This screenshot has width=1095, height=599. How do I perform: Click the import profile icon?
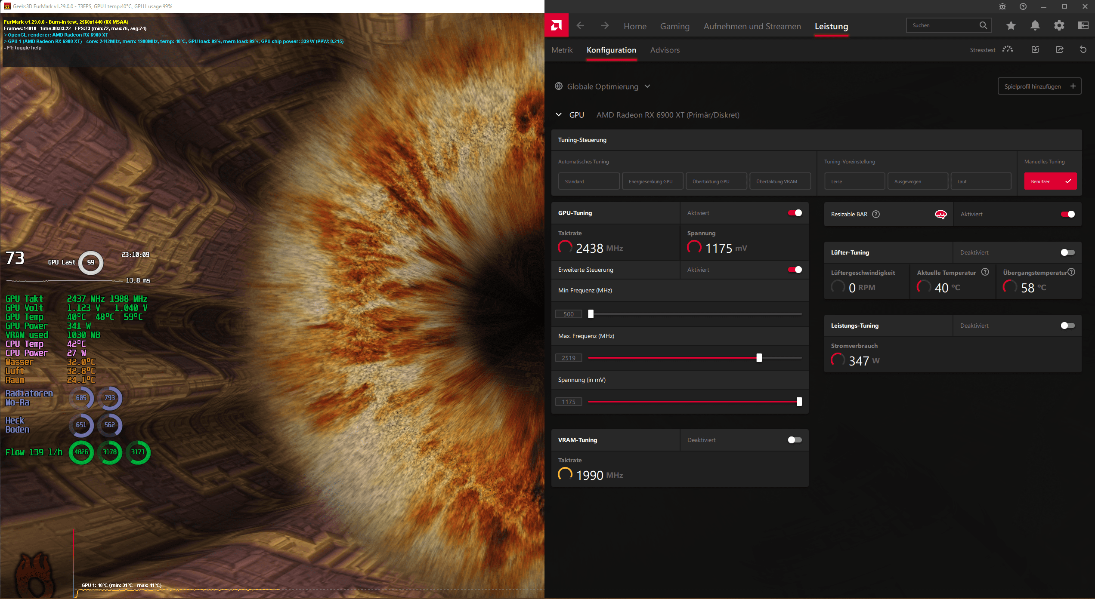point(1035,49)
